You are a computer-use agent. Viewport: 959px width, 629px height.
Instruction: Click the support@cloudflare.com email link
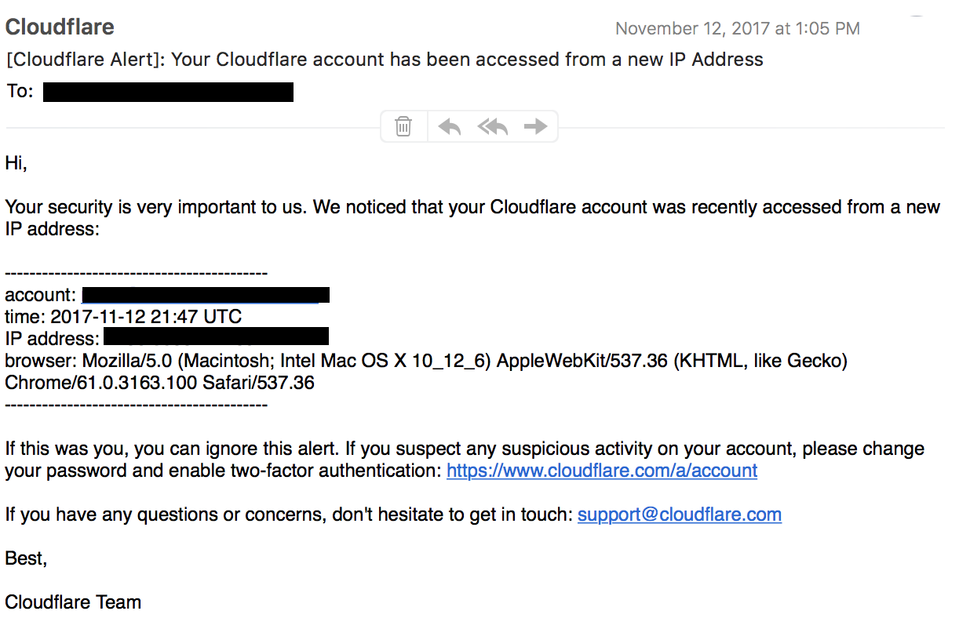point(680,514)
